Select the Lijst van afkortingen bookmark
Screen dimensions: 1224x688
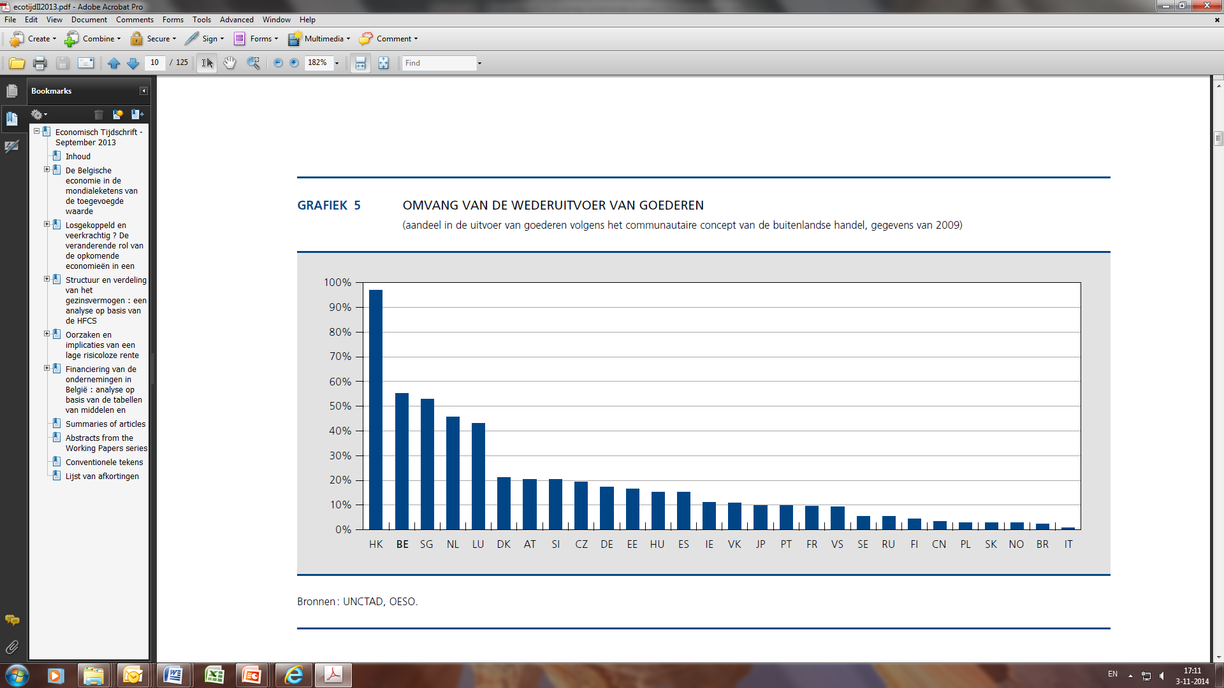pos(102,477)
